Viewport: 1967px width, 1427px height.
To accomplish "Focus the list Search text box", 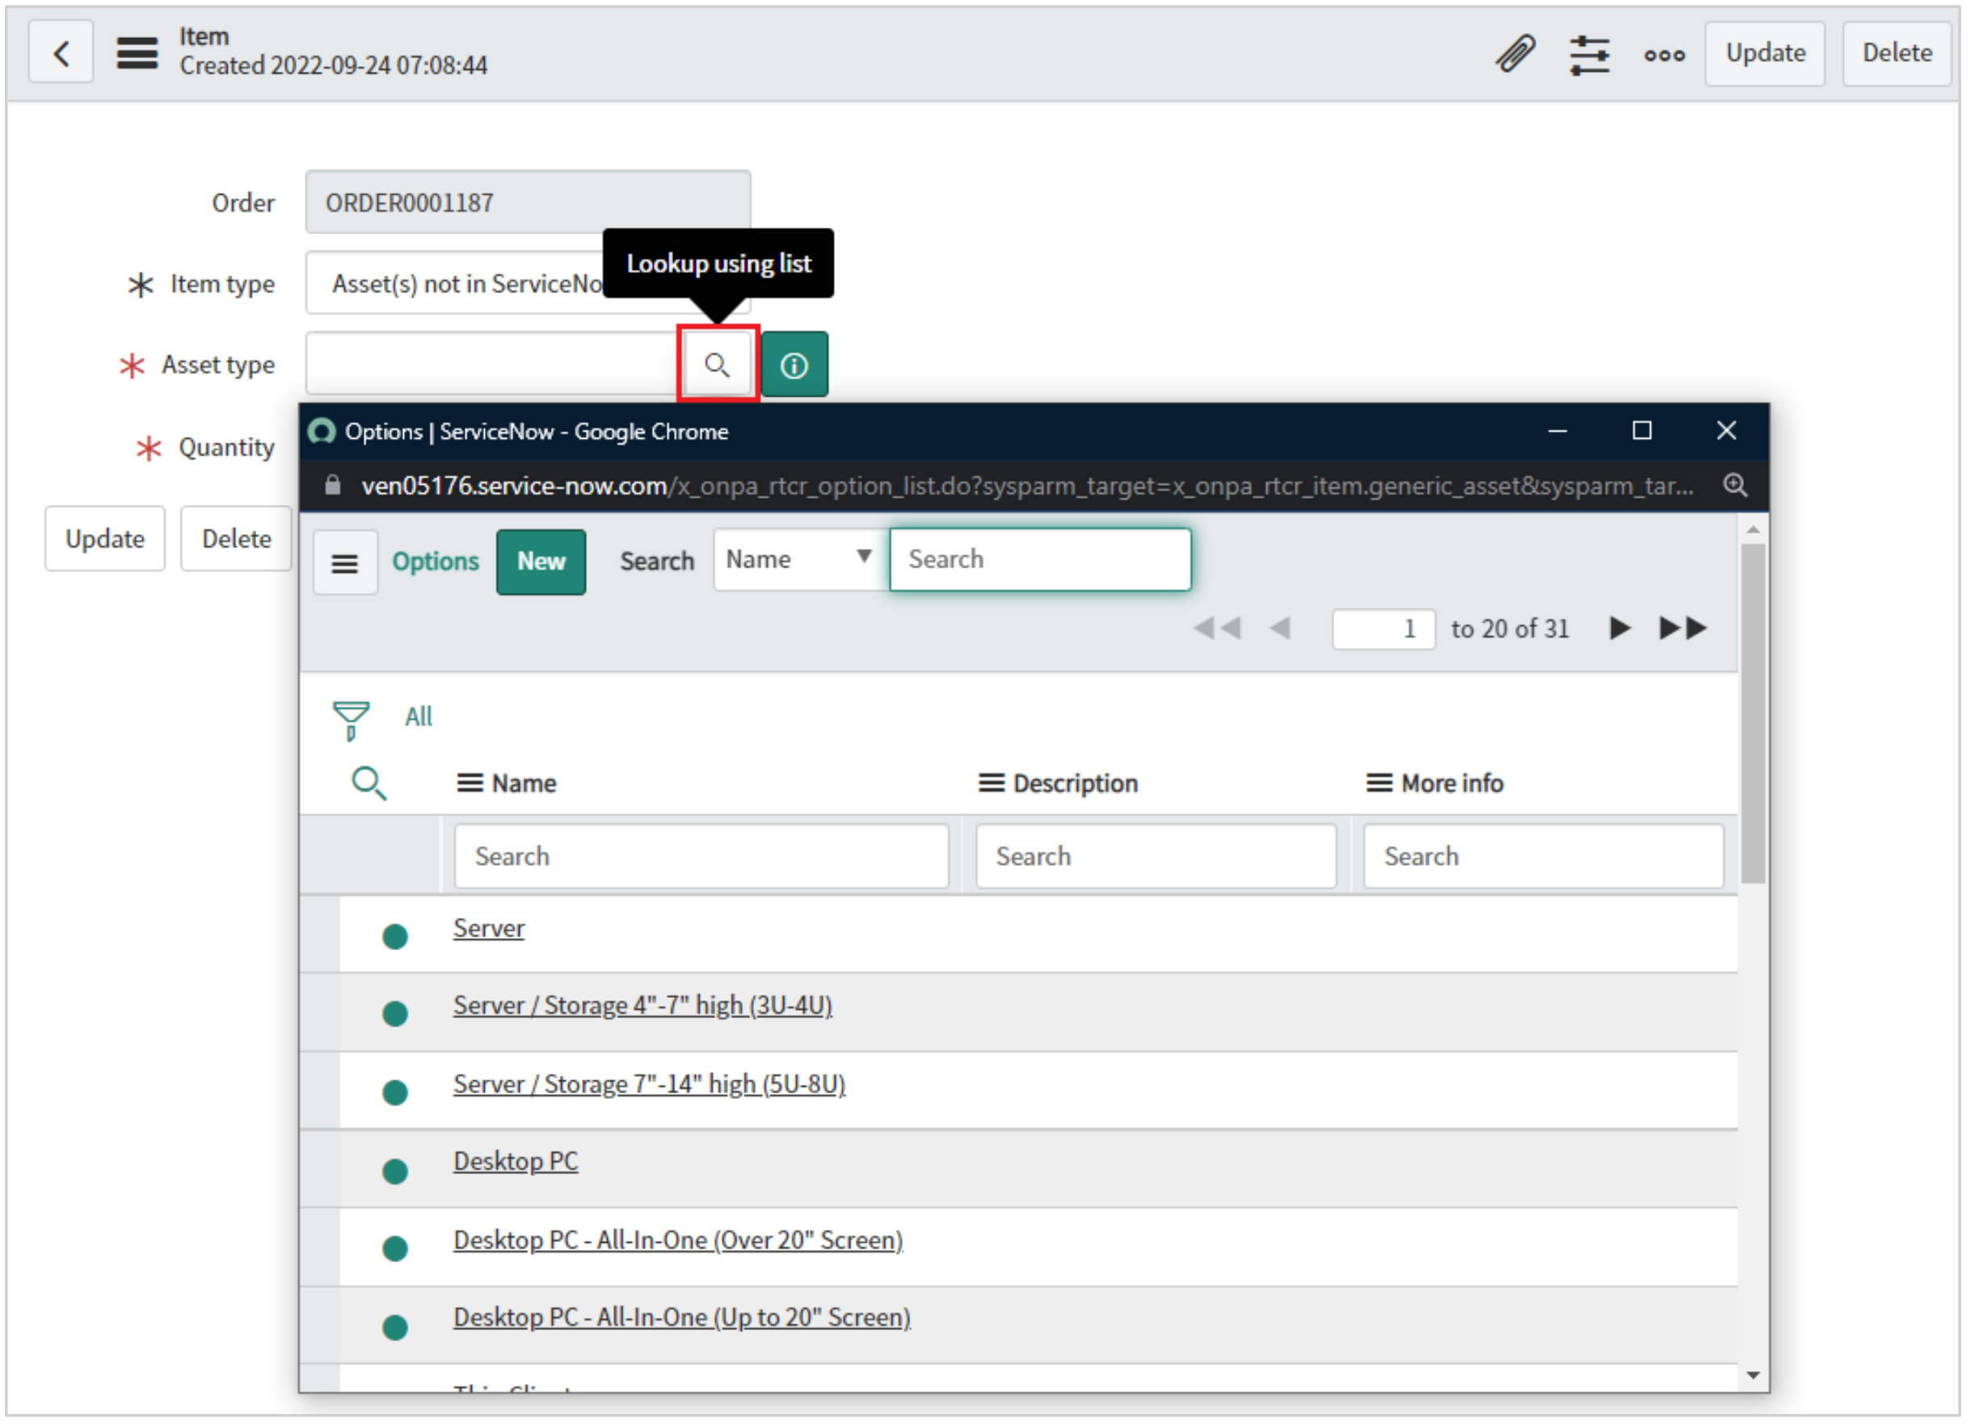I will pos(1040,559).
